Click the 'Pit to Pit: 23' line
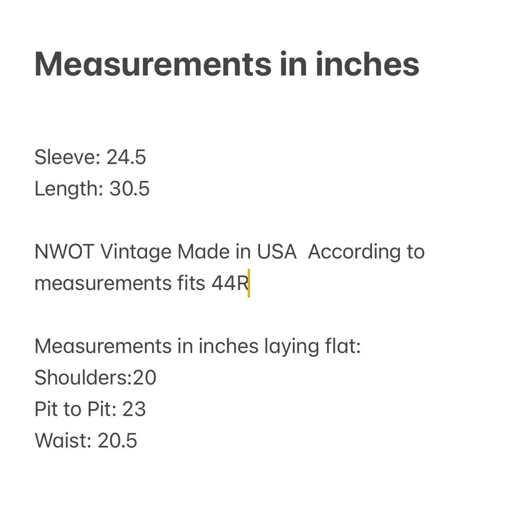The width and height of the screenshot is (521, 521). coord(90,409)
